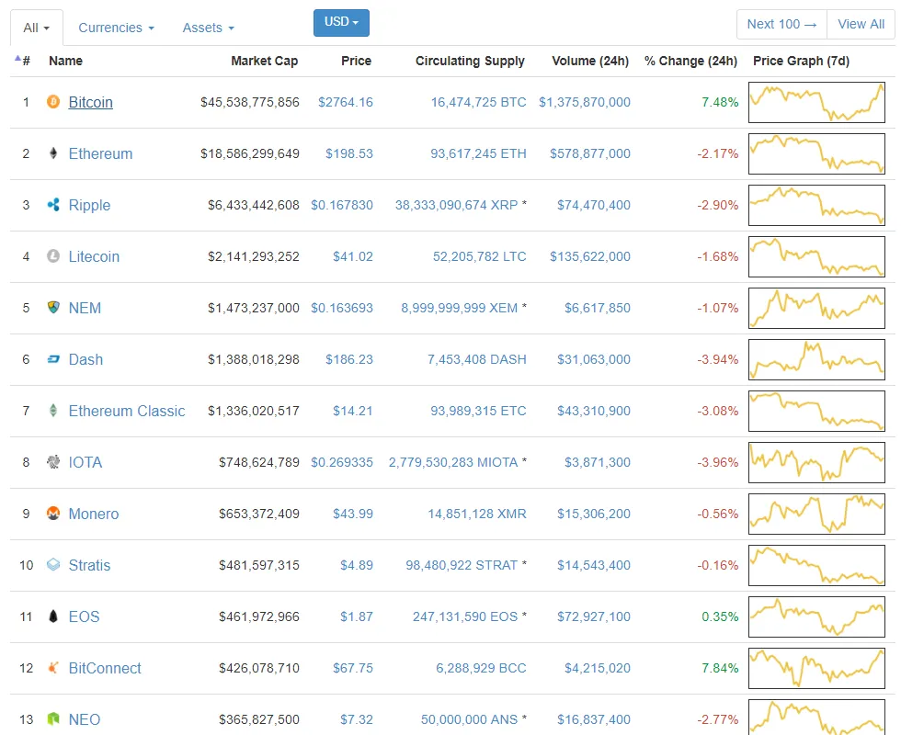Screen dimensions: 901x735
Task: Sort table by Price column
Action: (357, 61)
